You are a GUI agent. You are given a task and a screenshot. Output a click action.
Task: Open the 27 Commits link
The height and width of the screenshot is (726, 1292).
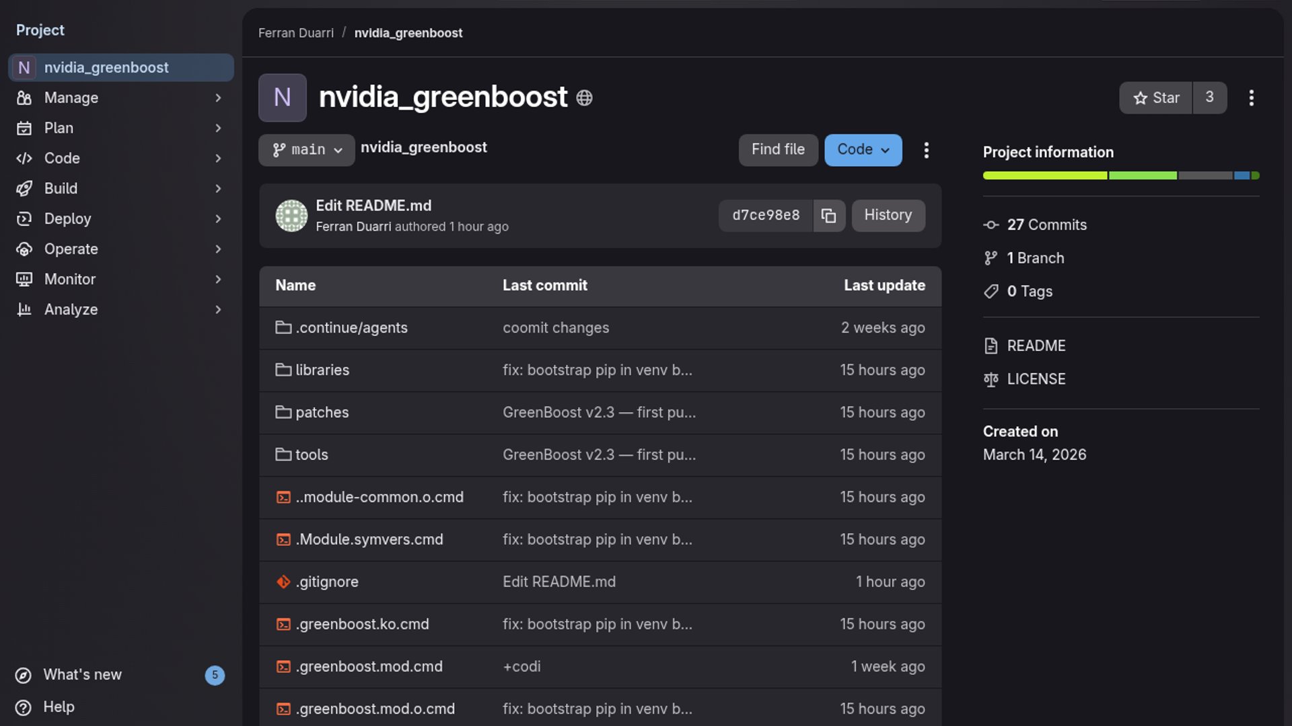1046,225
